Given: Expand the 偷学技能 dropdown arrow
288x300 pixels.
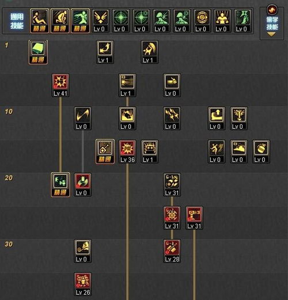Looking at the screenshot, I should coord(271,35).
